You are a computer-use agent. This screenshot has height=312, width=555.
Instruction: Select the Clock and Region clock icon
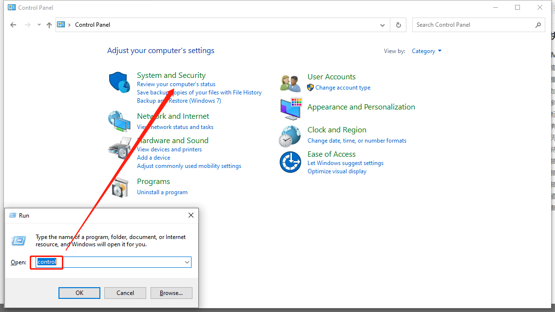(x=290, y=136)
